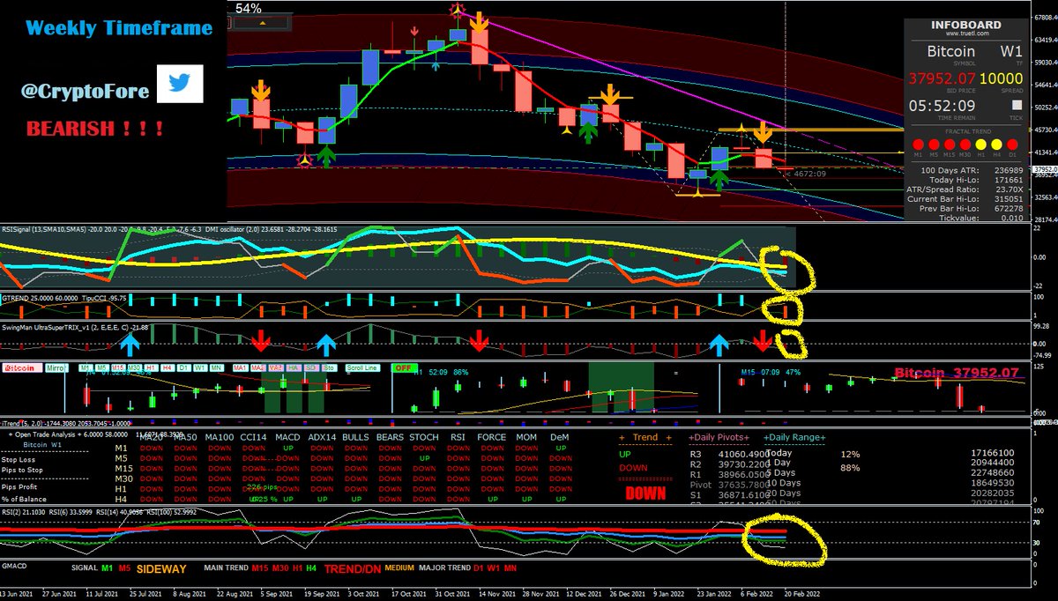This screenshot has width=1058, height=601.
Task: Click the RSI column header in the dashboard
Action: tap(458, 437)
